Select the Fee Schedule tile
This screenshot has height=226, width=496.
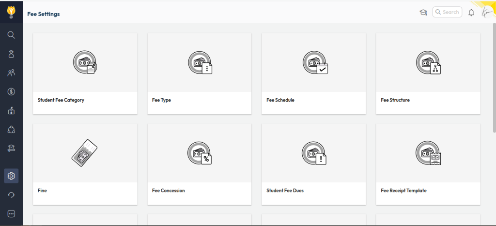[313, 74]
